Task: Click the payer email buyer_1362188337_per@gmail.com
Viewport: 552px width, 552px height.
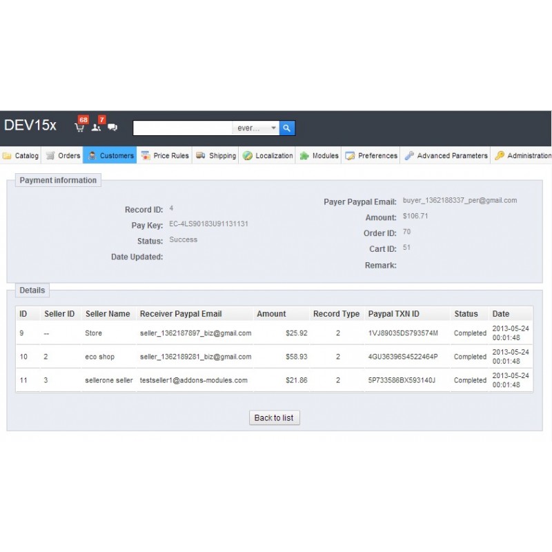Action: [460, 200]
